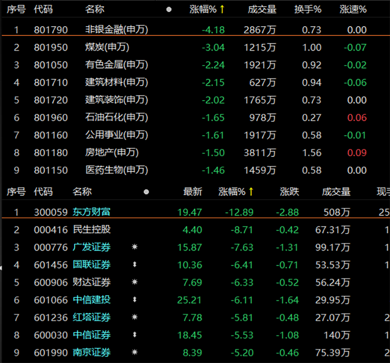Select the 煤炭(申万) sector row
This screenshot has height=363, width=390.
pyautogui.click(x=195, y=47)
